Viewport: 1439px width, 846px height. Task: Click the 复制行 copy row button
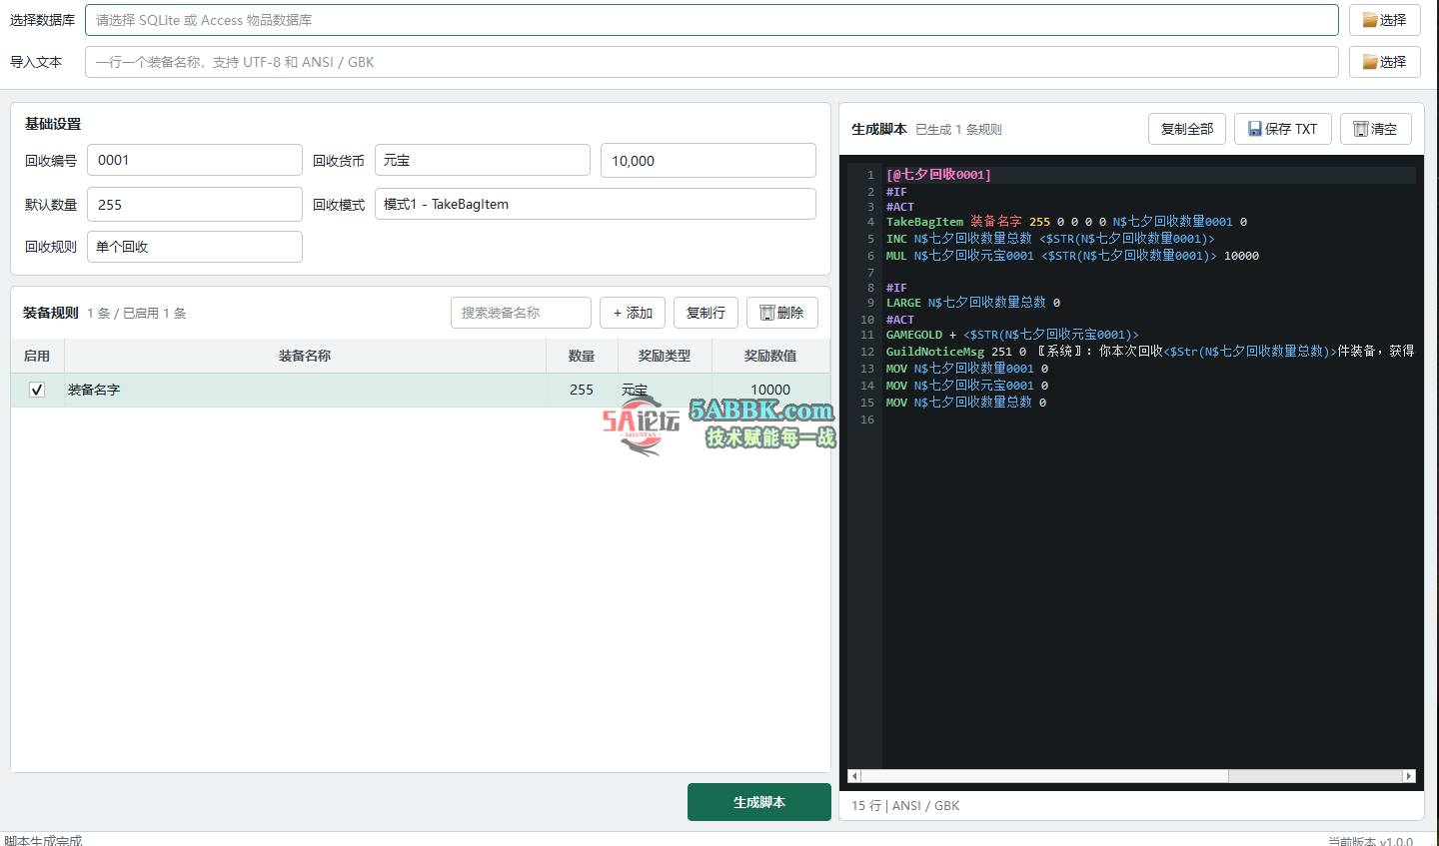click(706, 313)
